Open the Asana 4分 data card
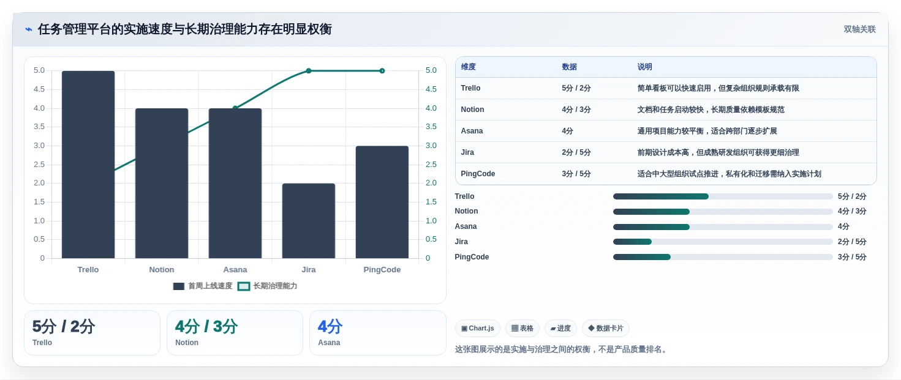This screenshot has width=901, height=380. click(378, 333)
